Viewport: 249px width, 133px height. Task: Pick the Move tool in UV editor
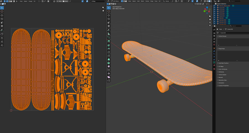2,15
